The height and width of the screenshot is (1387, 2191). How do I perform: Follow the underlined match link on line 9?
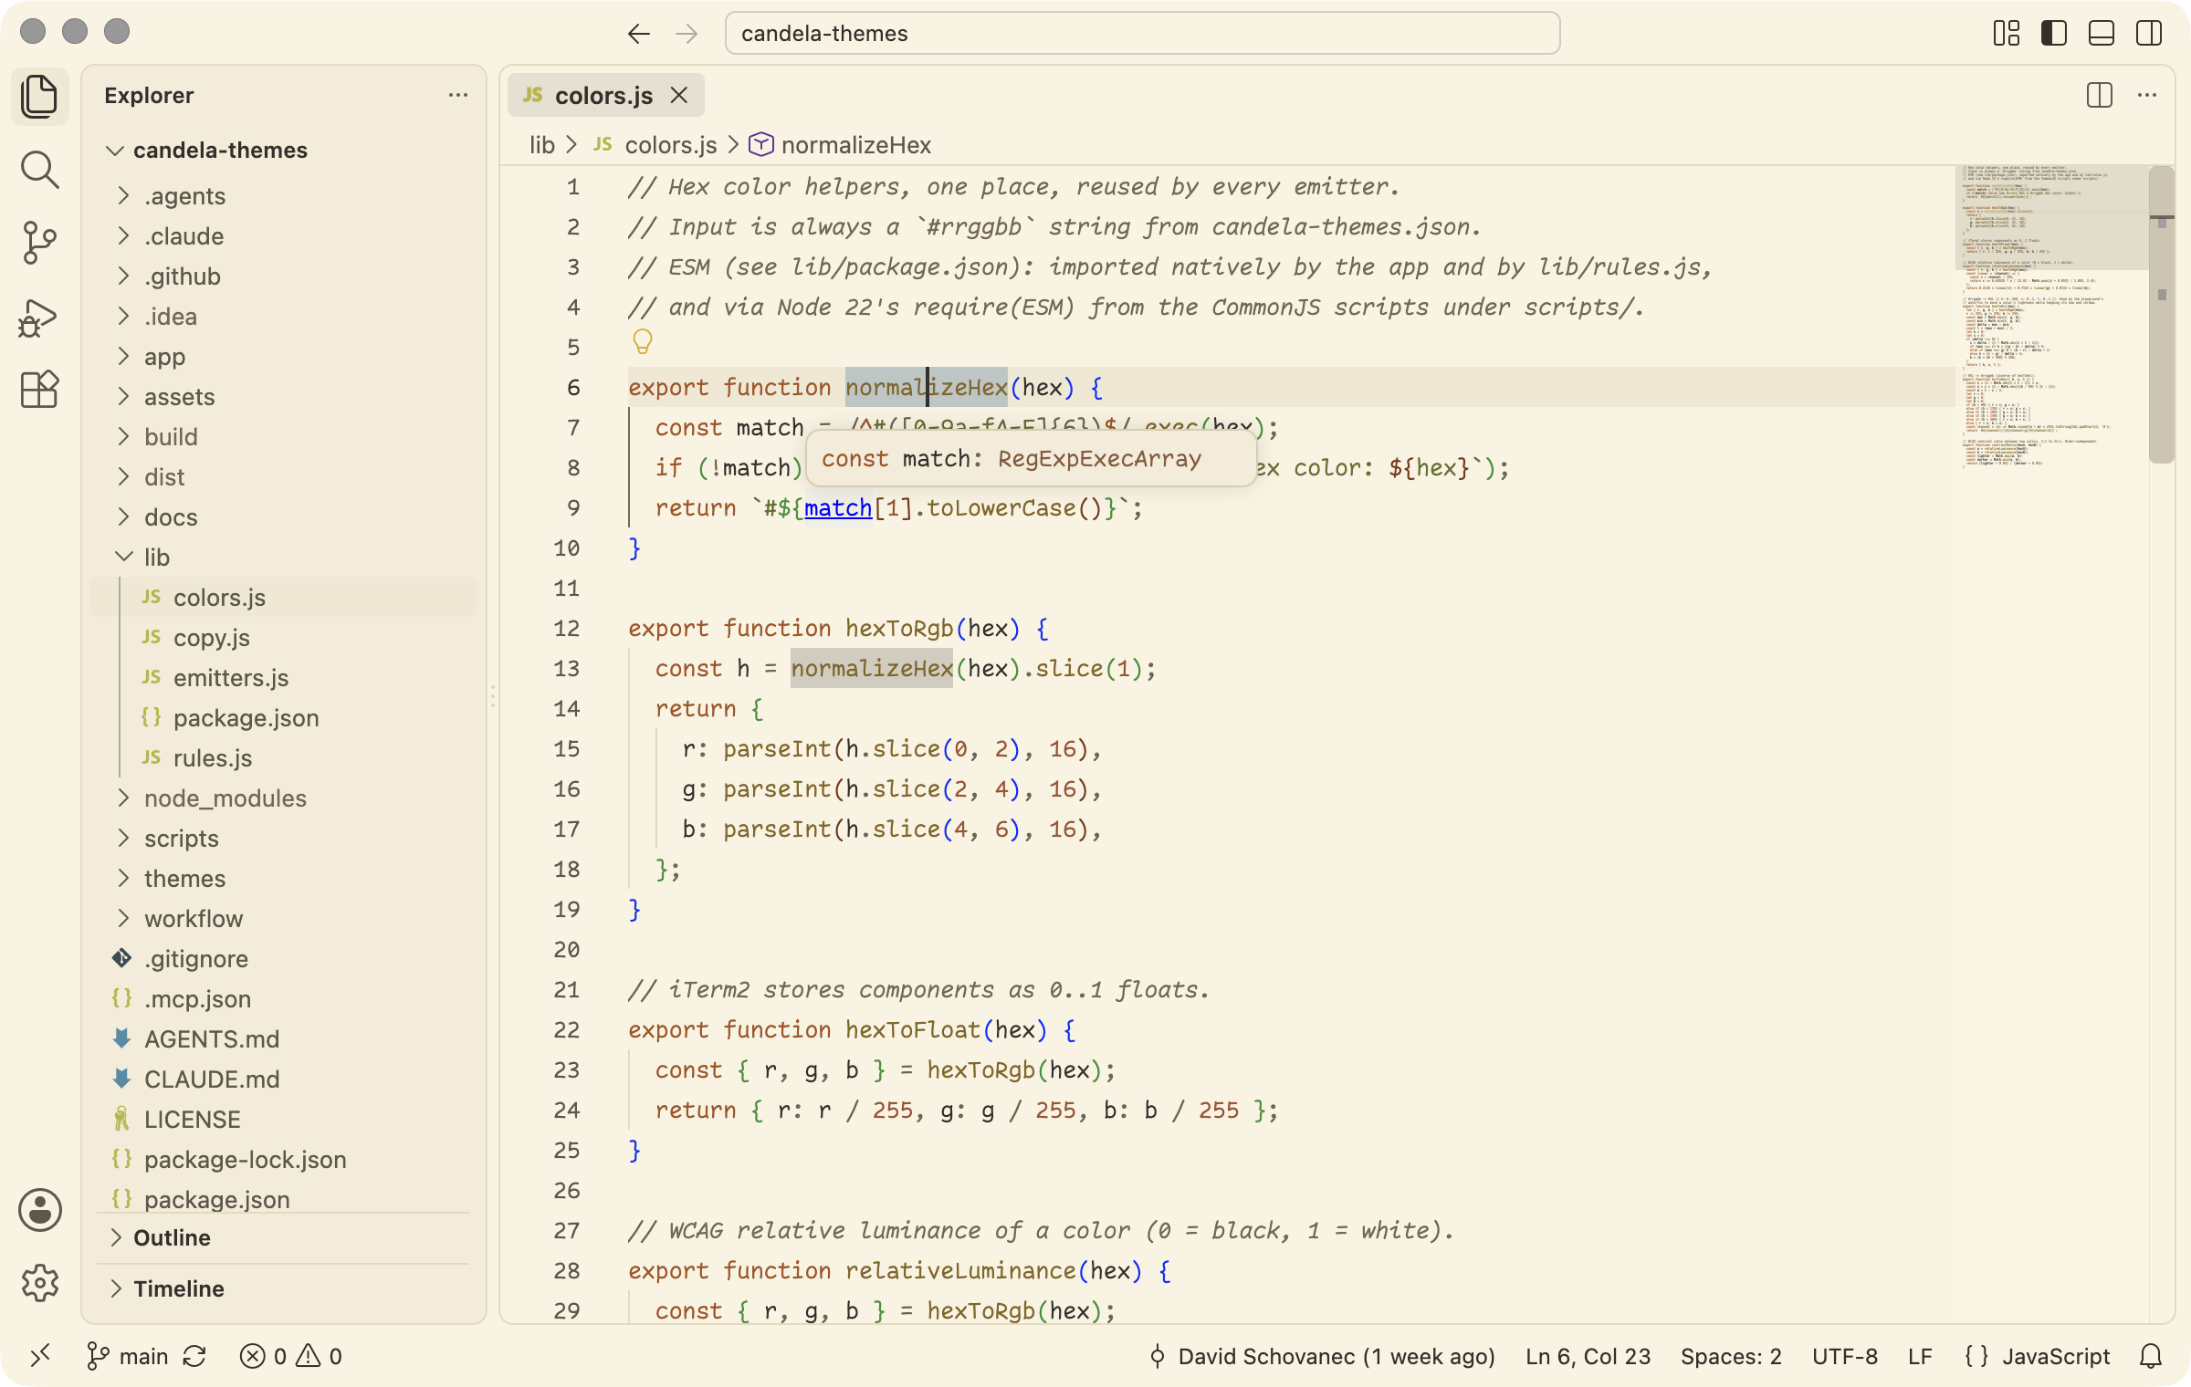click(x=838, y=508)
